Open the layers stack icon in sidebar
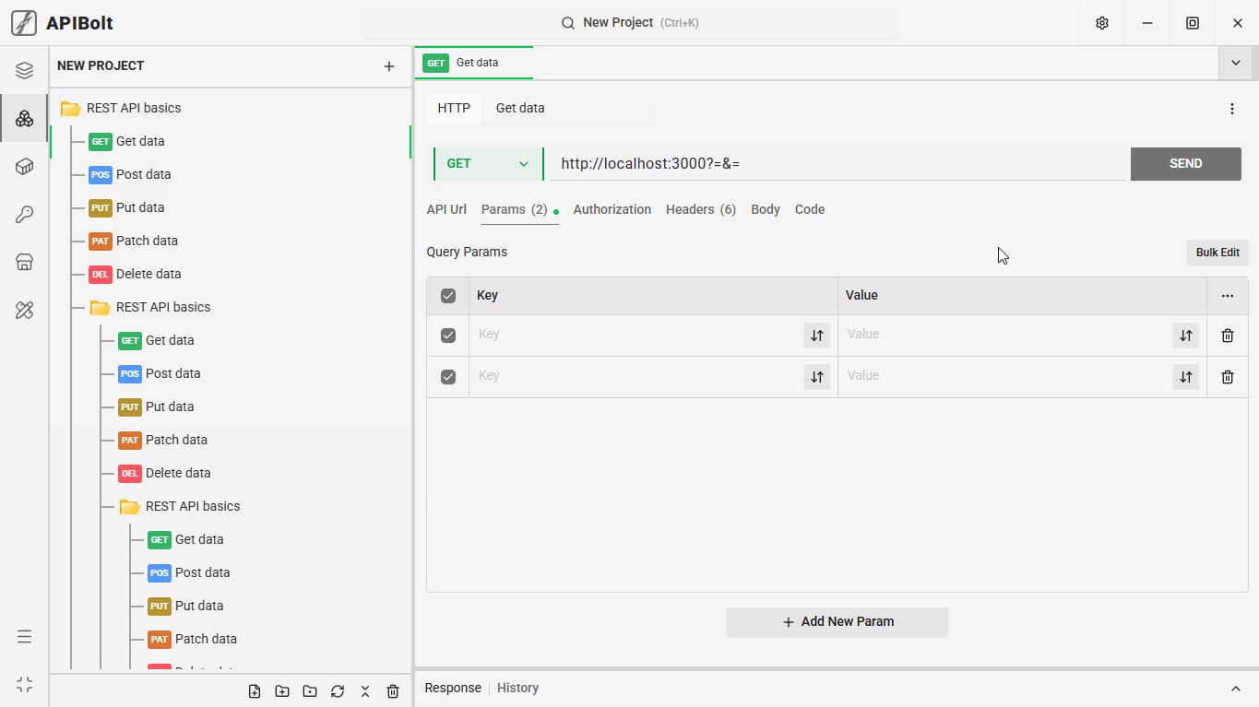Screen dimensions: 1259x707 (x=24, y=71)
